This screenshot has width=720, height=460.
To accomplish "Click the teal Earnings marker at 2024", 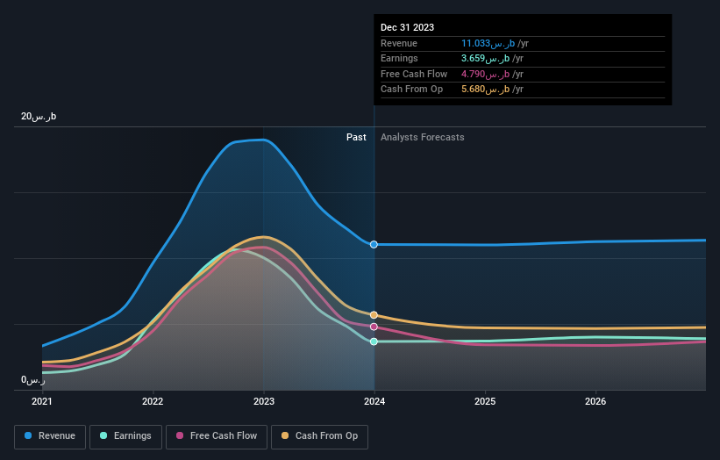I will (x=374, y=341).
